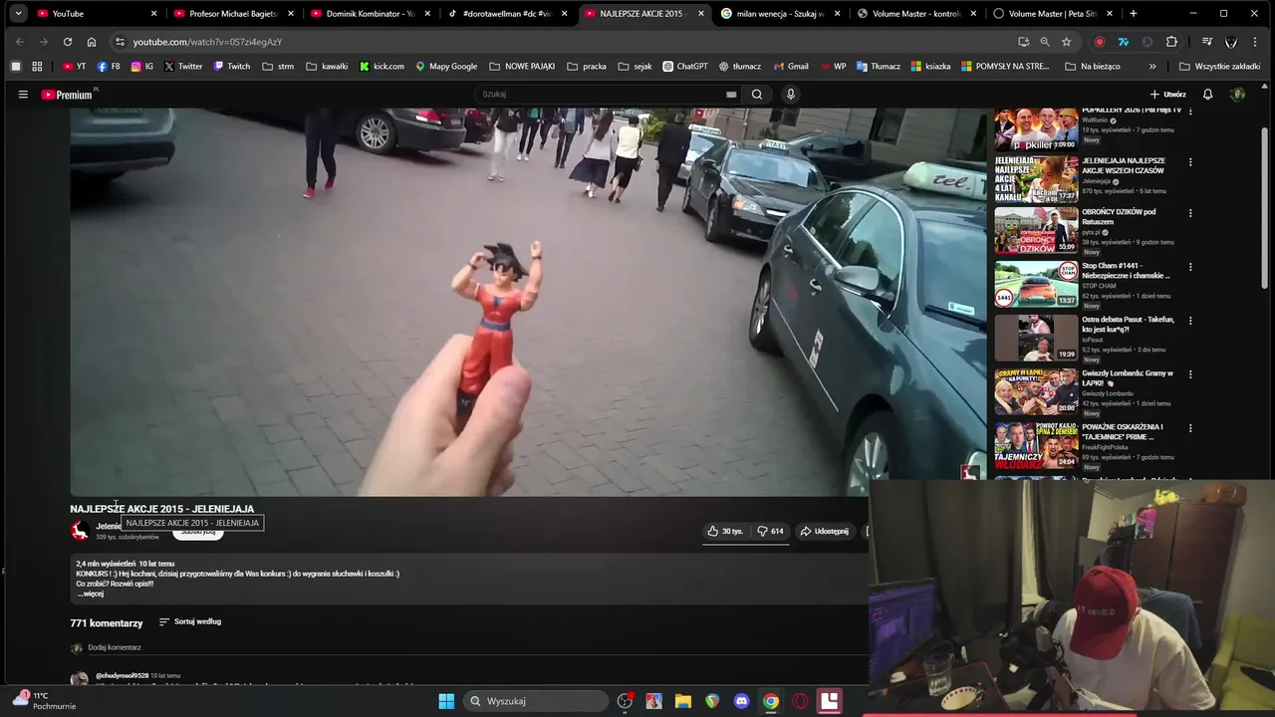The image size is (1275, 717).
Task: Open the Gmail bookmark
Action: click(790, 67)
